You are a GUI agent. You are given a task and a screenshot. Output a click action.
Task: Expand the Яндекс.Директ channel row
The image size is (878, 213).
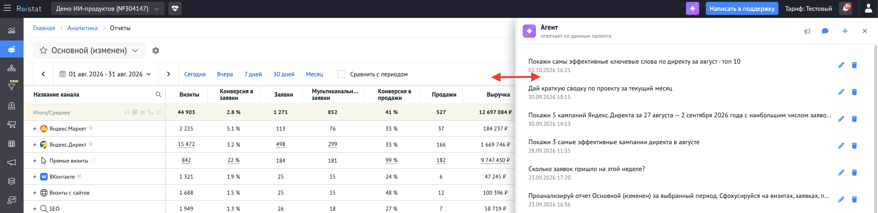click(x=34, y=145)
